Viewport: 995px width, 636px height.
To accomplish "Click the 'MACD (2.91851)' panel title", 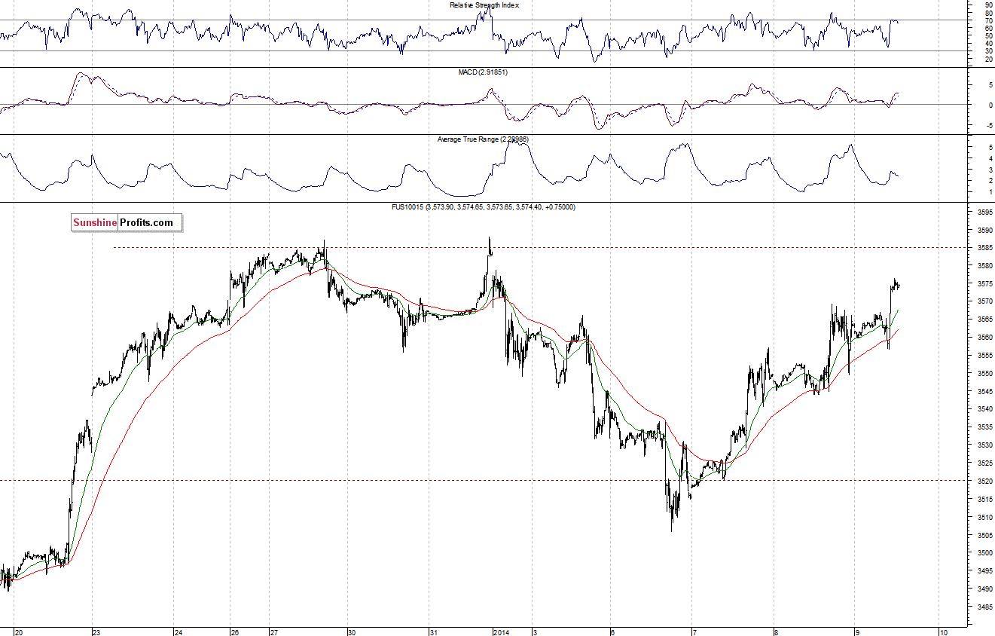I will click(484, 72).
